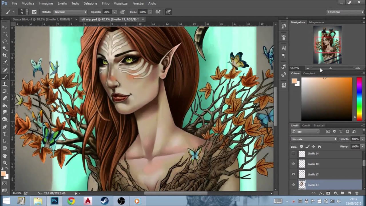Screen dimensions: 366x206
Task: Select the Zoom tool
Action: pos(5,163)
